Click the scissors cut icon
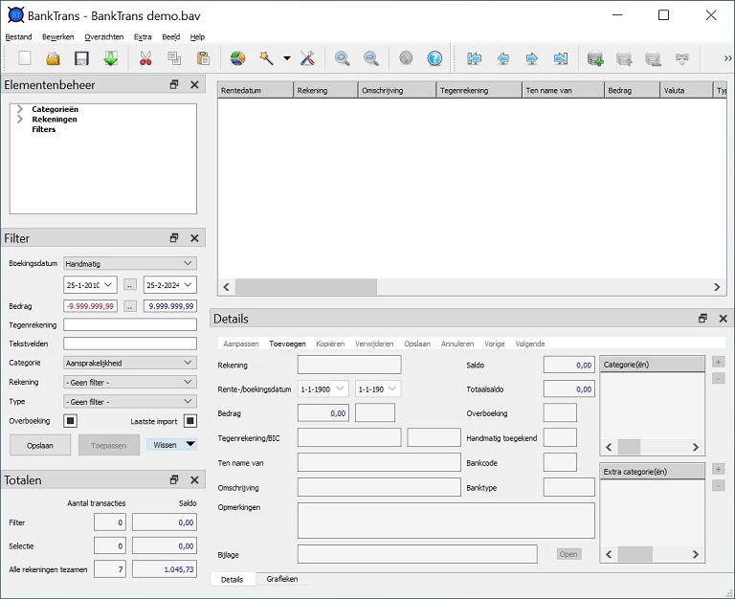This screenshot has width=735, height=599. point(145,58)
